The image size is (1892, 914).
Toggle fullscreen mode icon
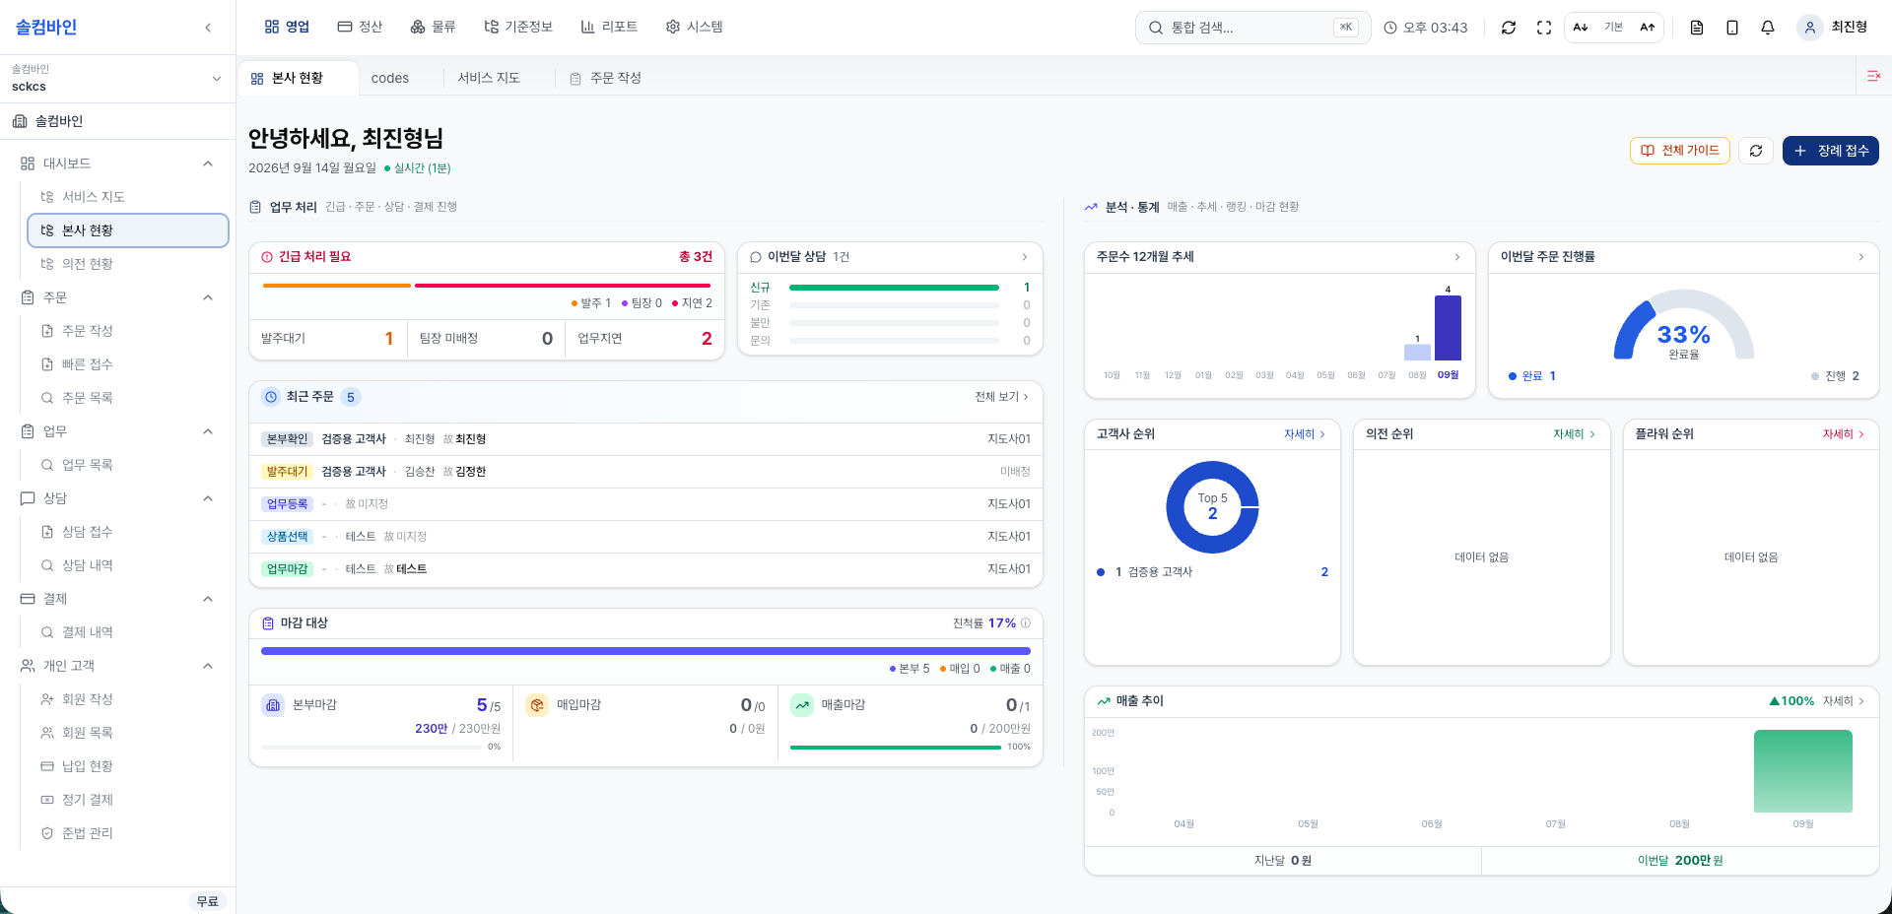1544,28
